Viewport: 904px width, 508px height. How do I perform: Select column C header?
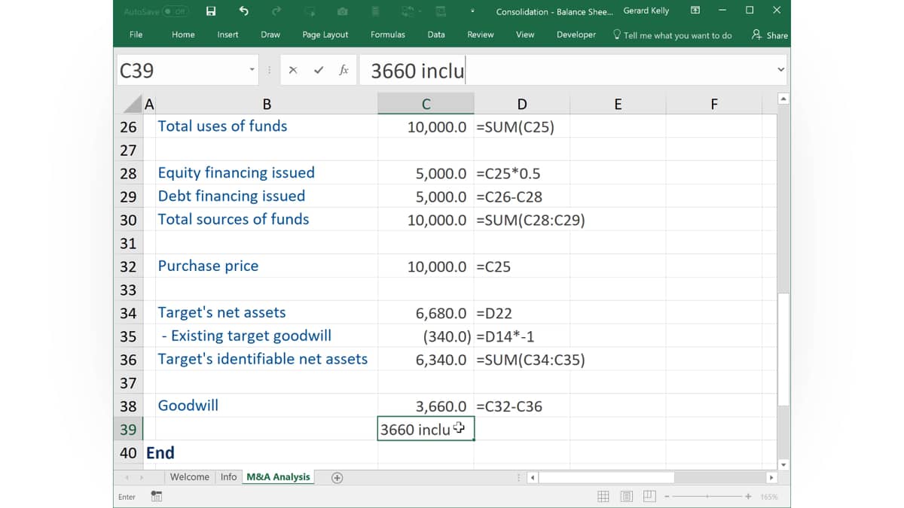426,105
